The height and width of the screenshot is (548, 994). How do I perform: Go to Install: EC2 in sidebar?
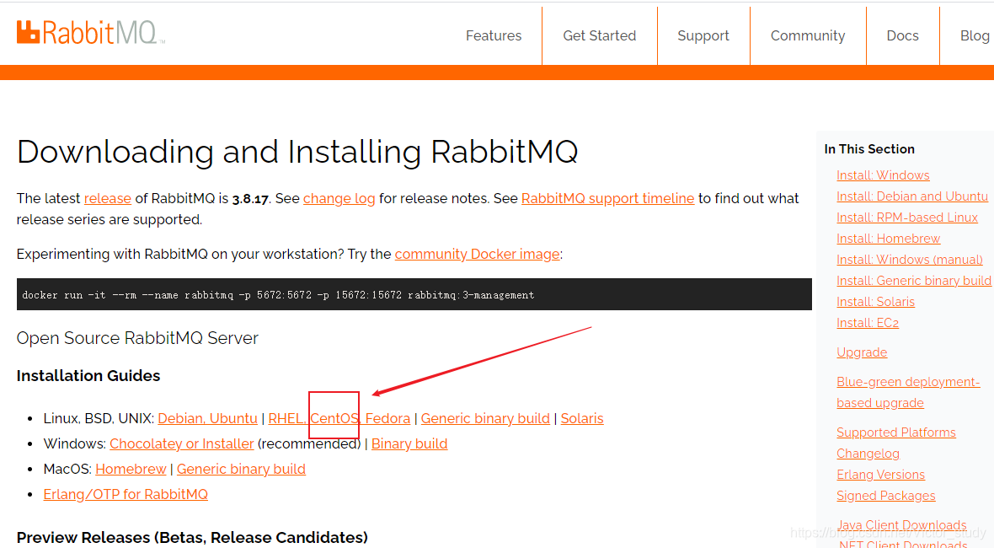pyautogui.click(x=868, y=323)
